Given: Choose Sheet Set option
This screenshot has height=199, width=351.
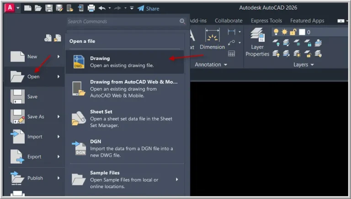Looking at the screenshot, I should 125,118.
